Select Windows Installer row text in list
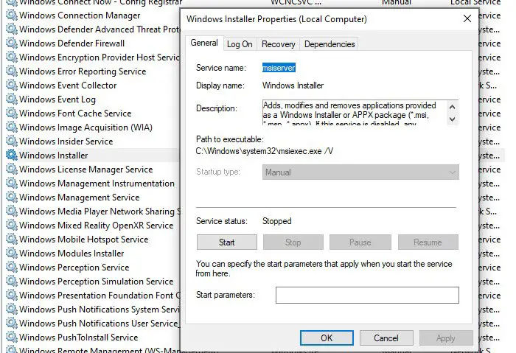 (x=54, y=155)
